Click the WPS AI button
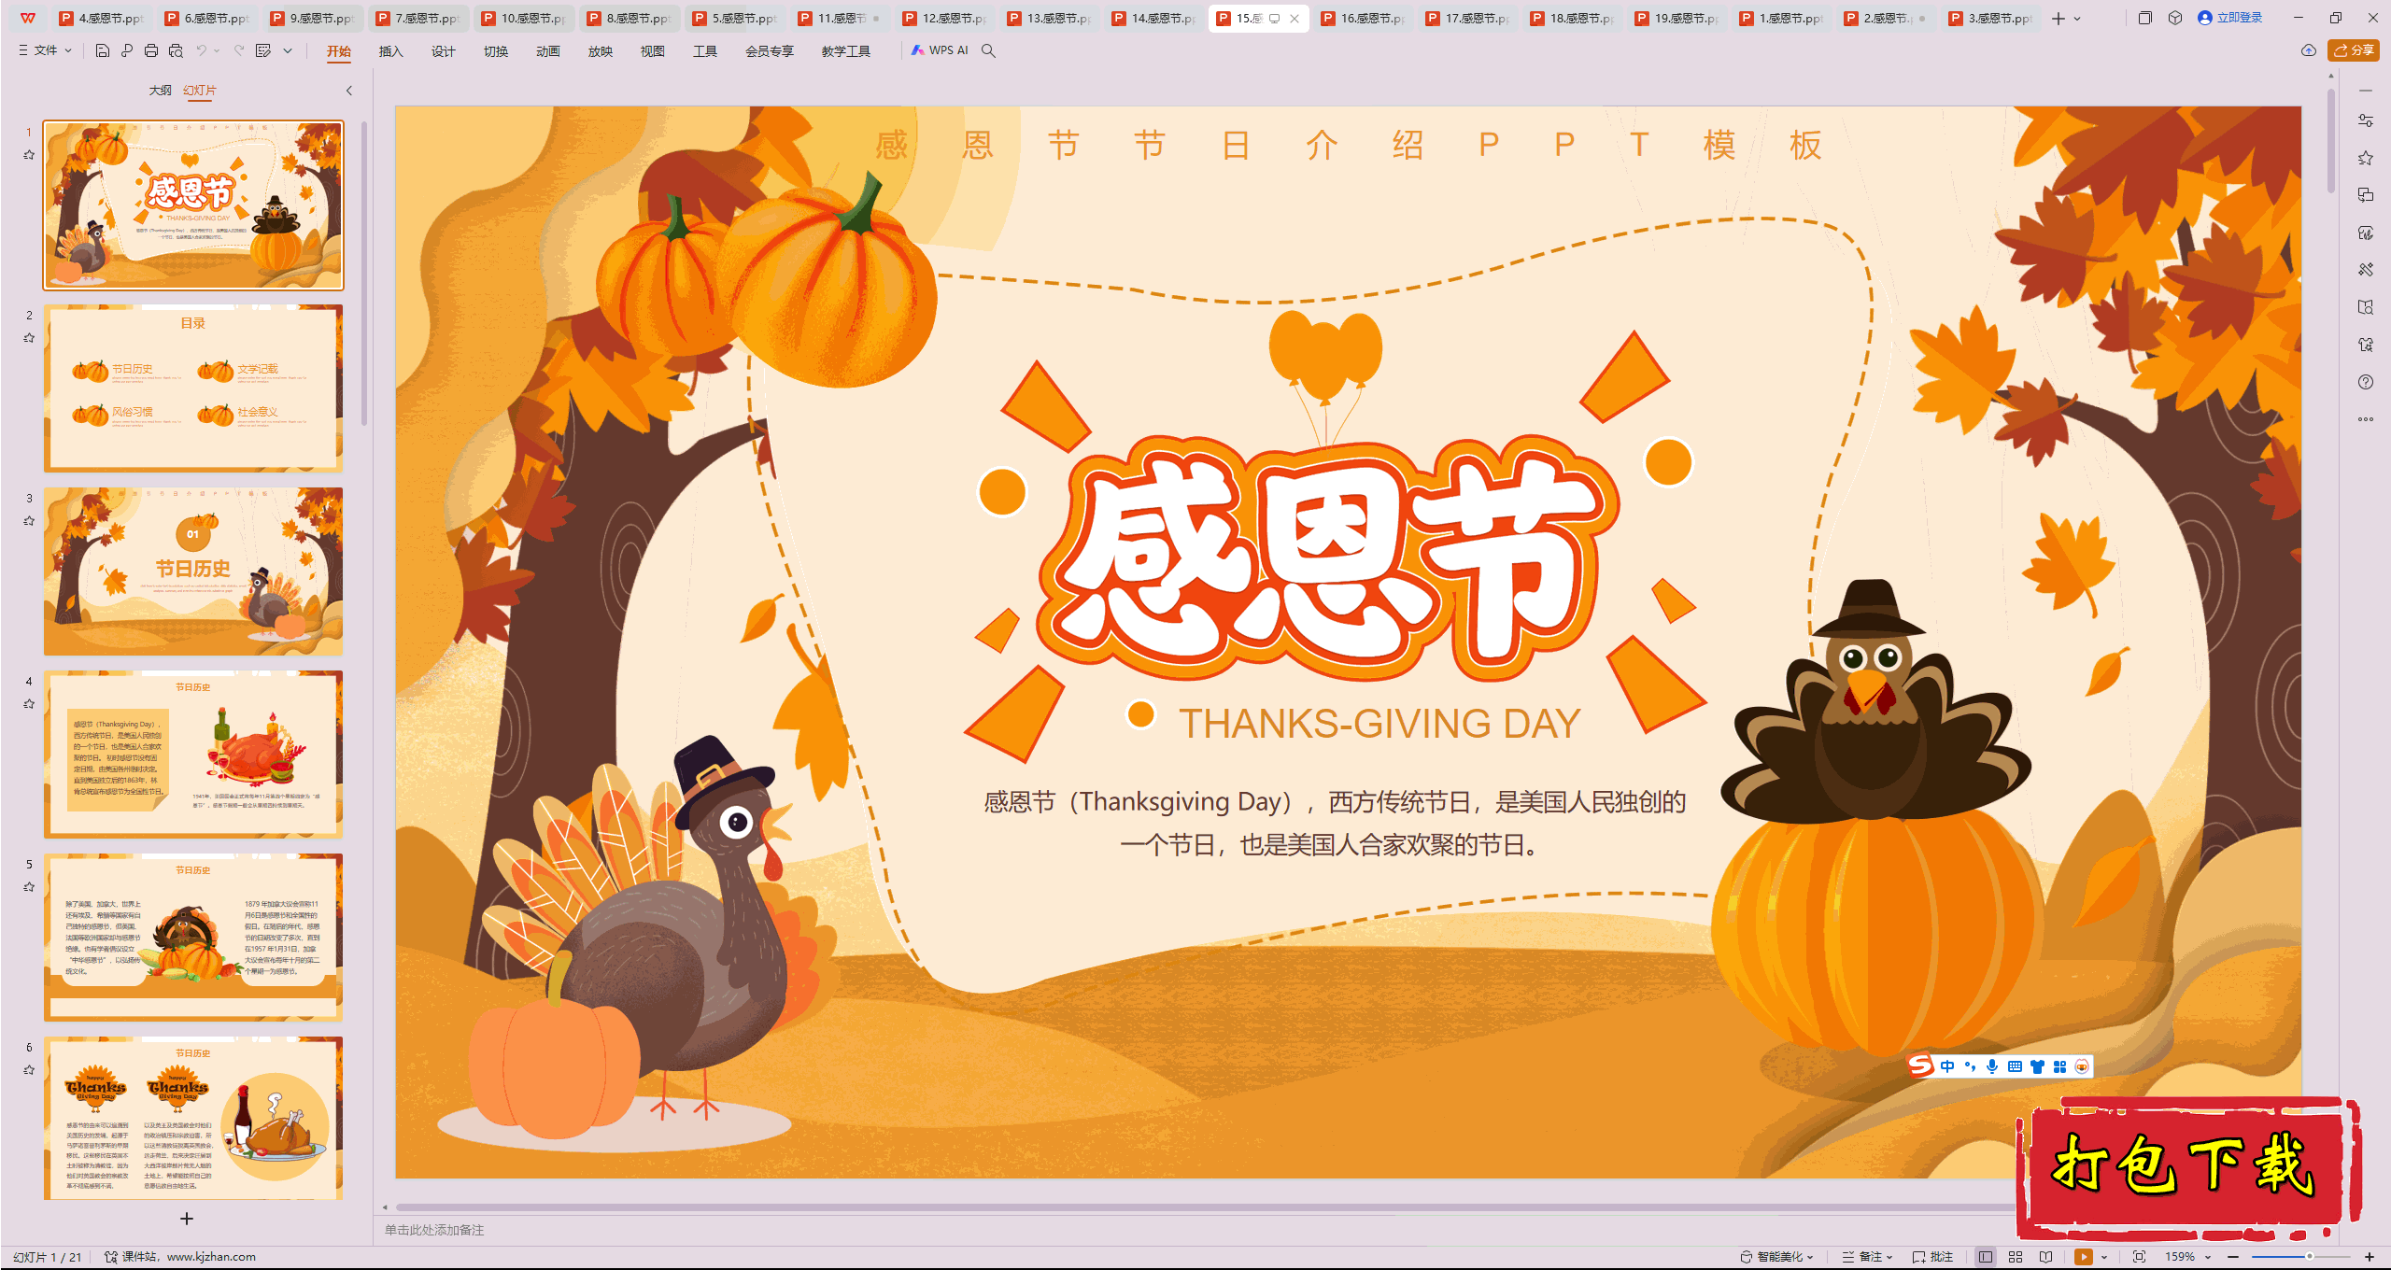Image resolution: width=2391 pixels, height=1270 pixels. click(x=940, y=50)
